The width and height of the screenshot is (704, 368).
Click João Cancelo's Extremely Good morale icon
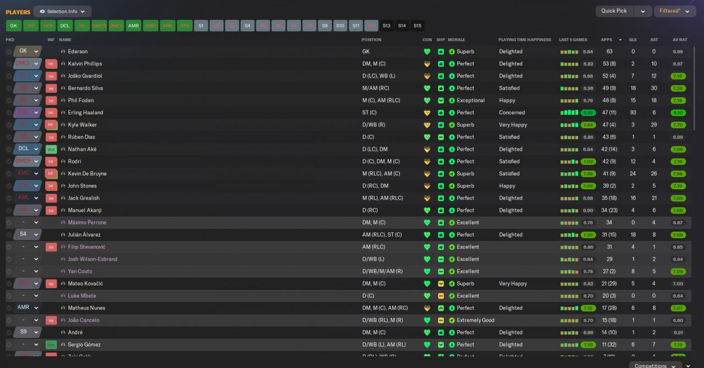(x=452, y=320)
